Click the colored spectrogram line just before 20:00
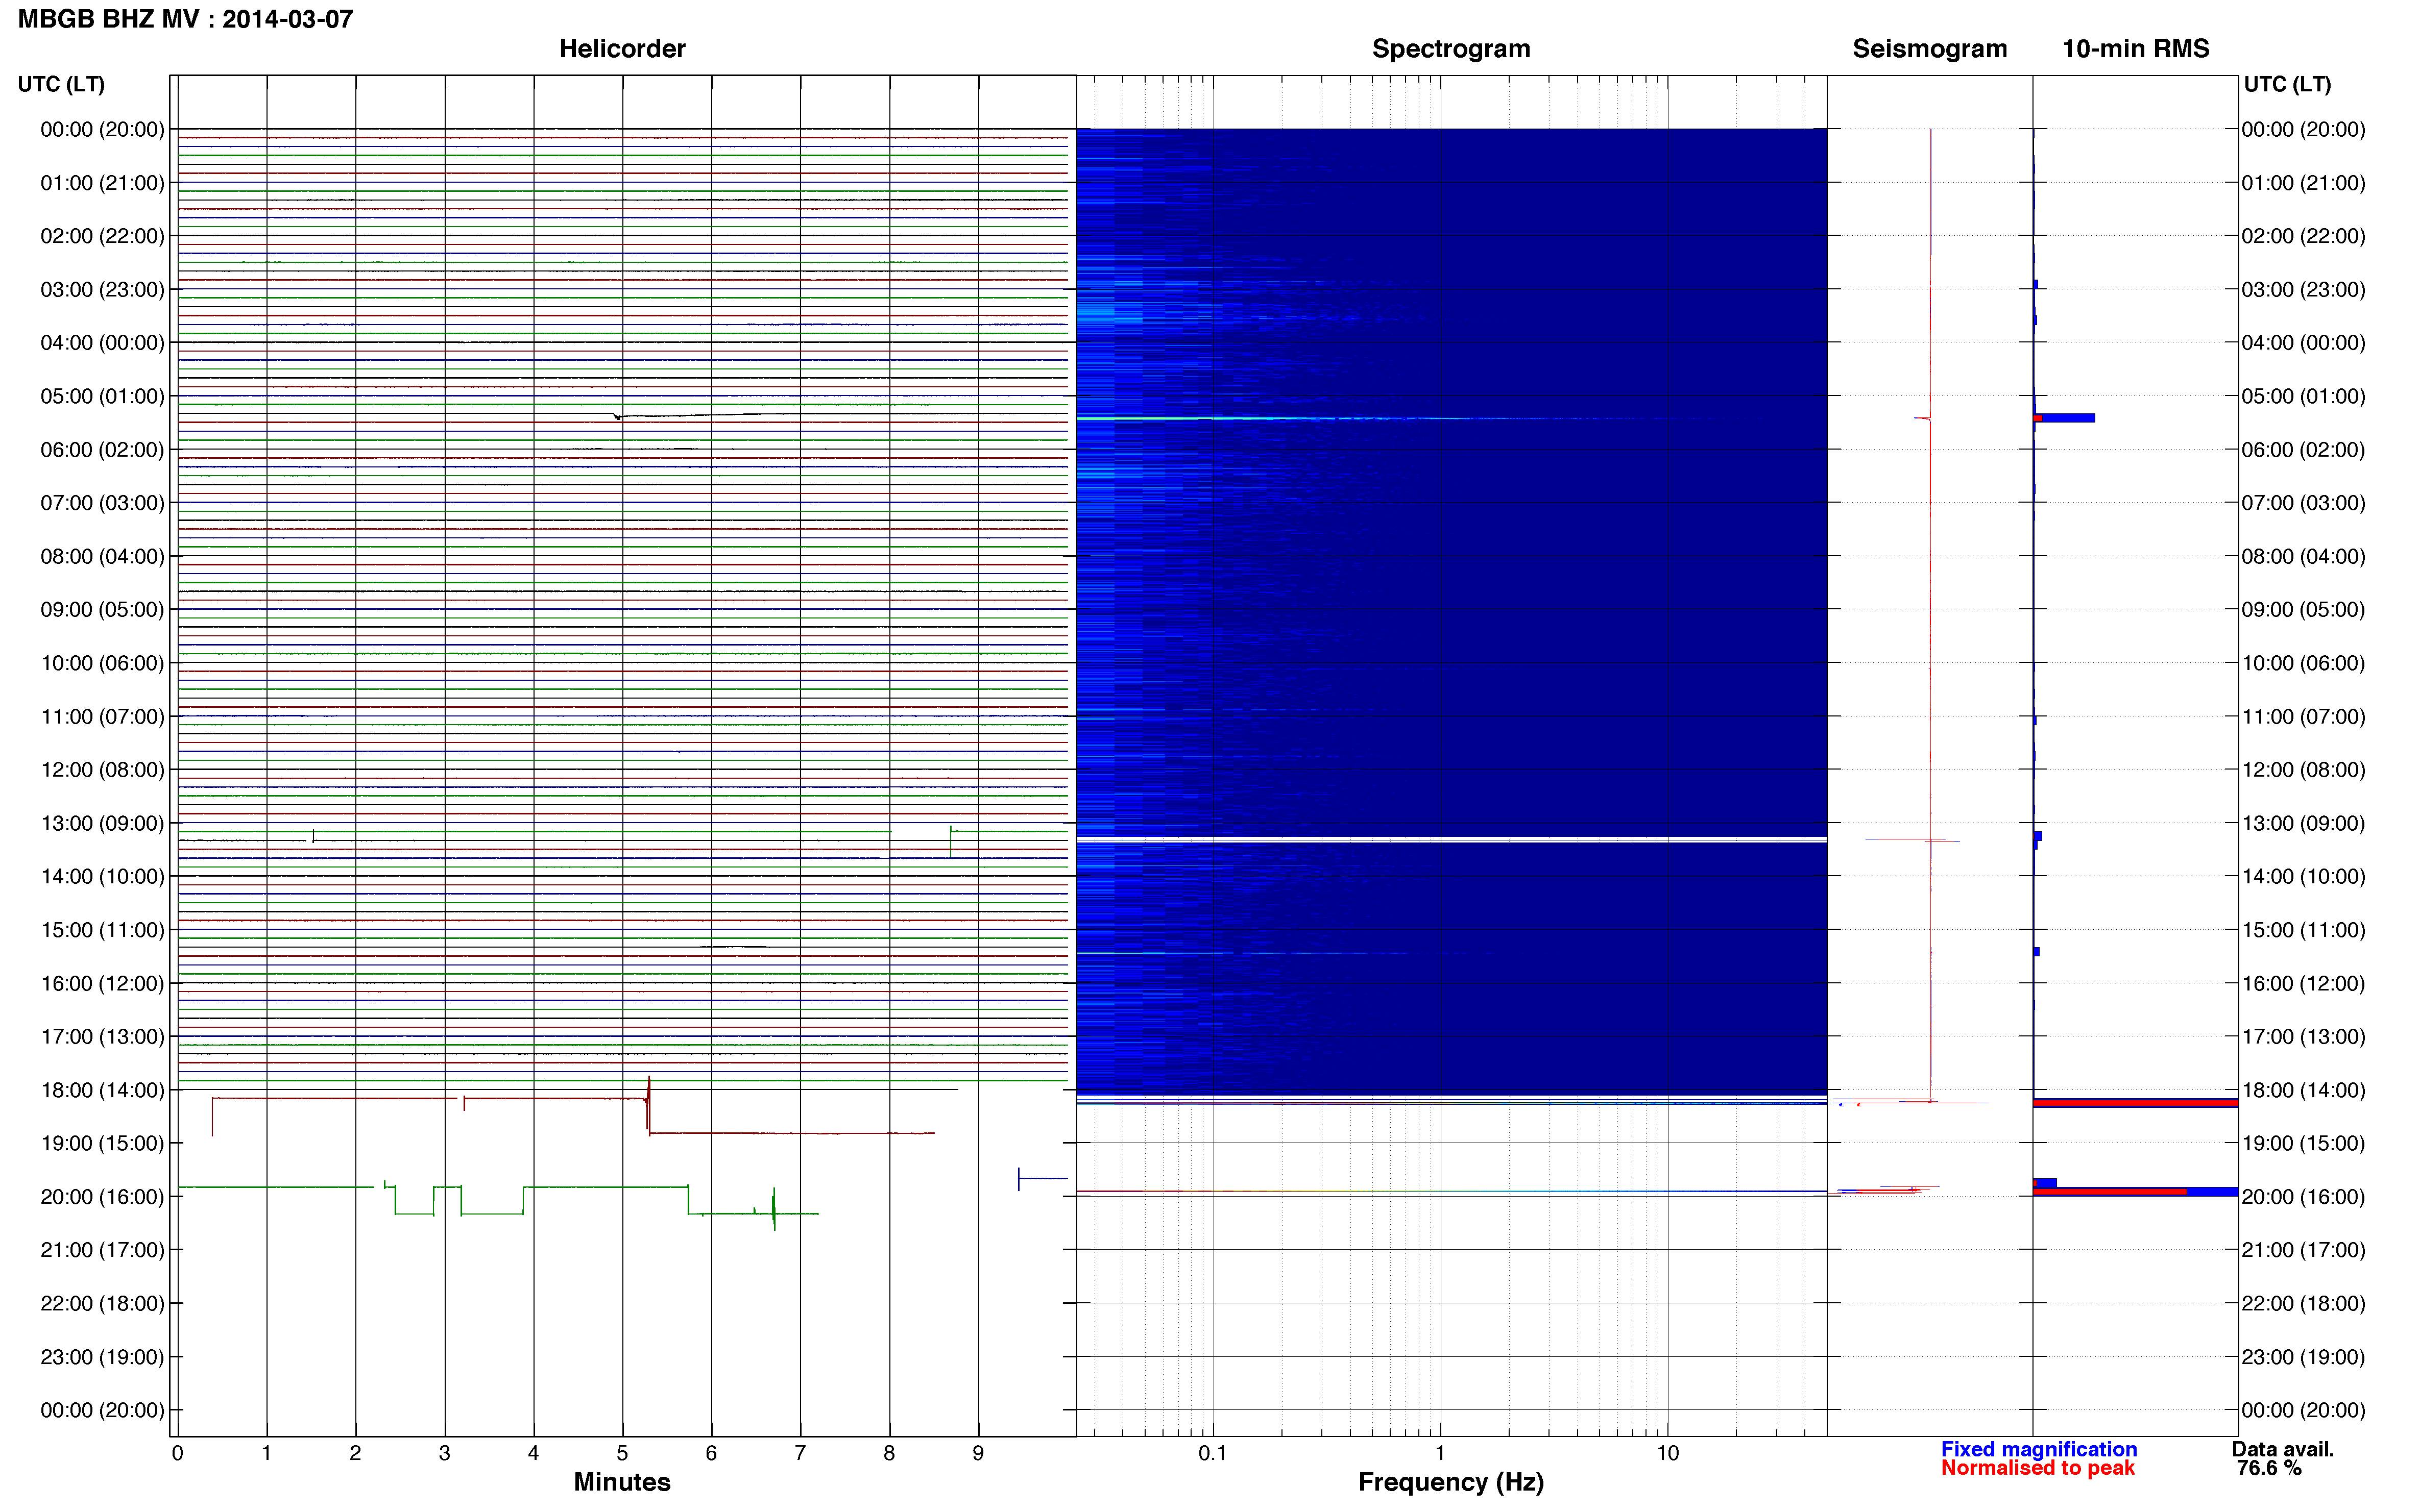The height and width of the screenshot is (1512, 2420). (x=1451, y=1190)
